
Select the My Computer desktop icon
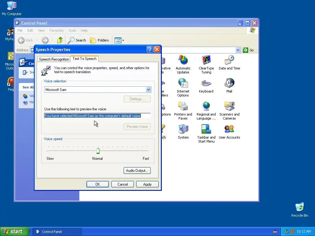pyautogui.click(x=12, y=8)
